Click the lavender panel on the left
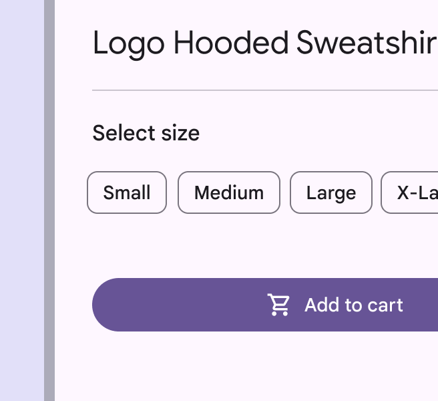 [x=21, y=200]
